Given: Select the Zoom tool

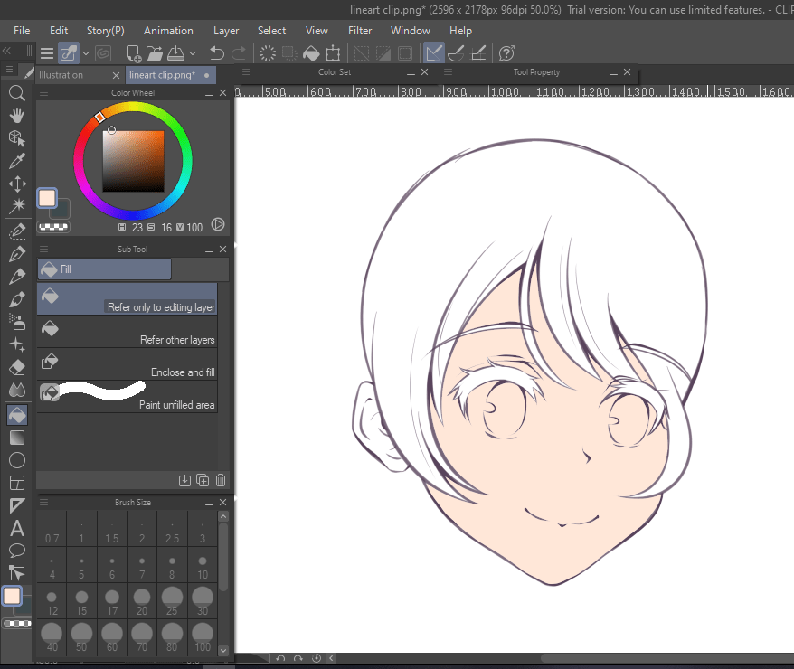Looking at the screenshot, I should pyautogui.click(x=16, y=93).
